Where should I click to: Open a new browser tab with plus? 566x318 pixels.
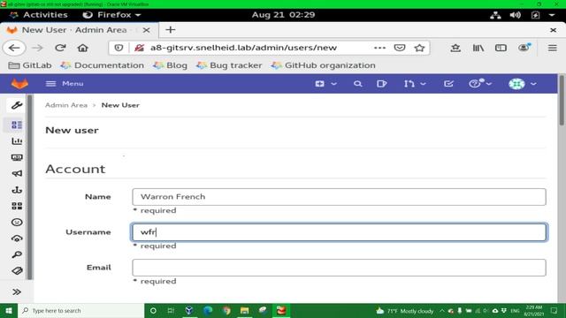[x=171, y=30]
